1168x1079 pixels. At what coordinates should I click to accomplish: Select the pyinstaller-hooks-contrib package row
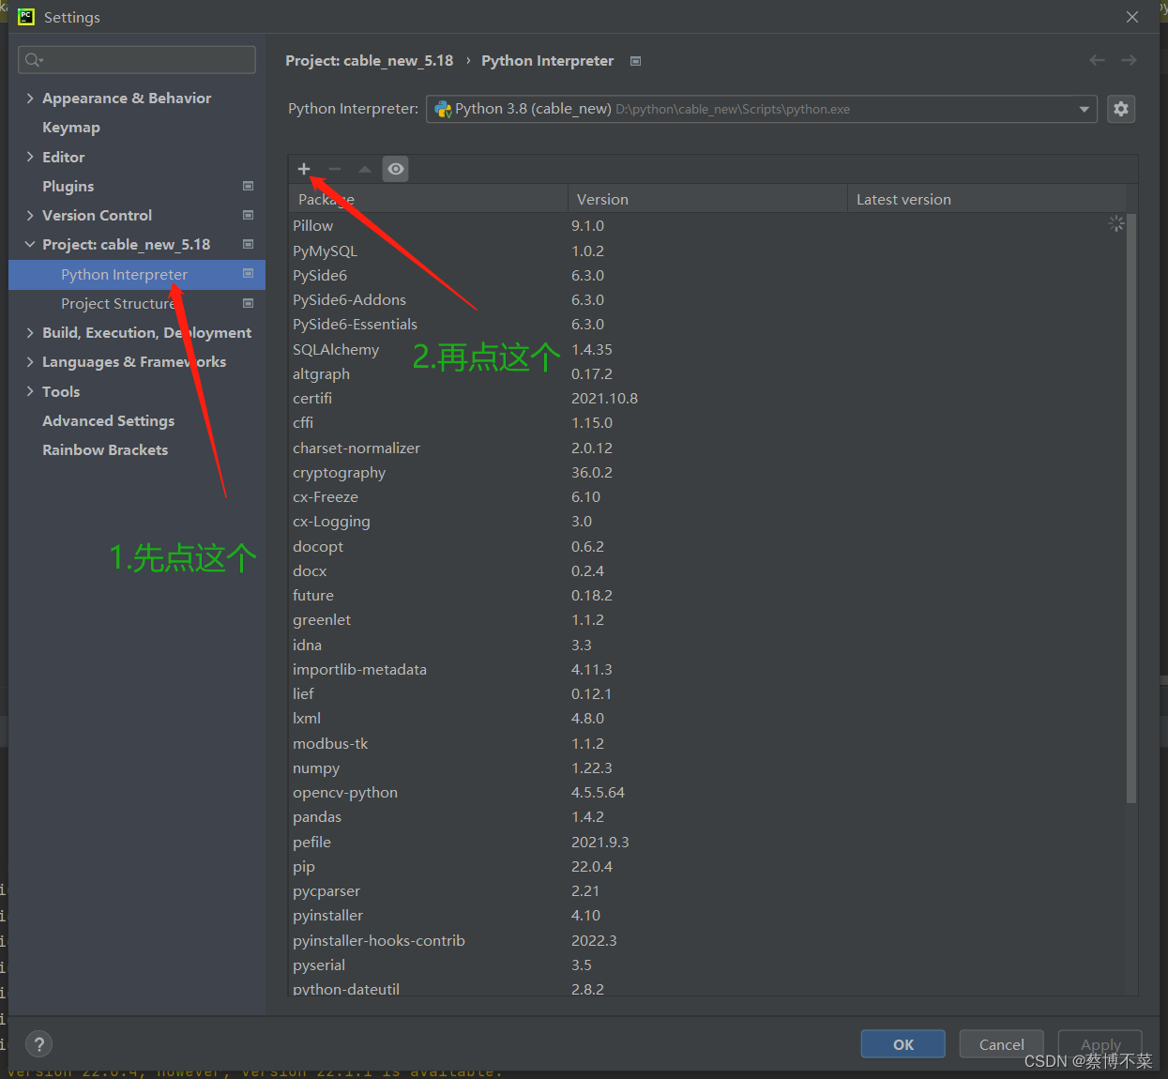707,940
